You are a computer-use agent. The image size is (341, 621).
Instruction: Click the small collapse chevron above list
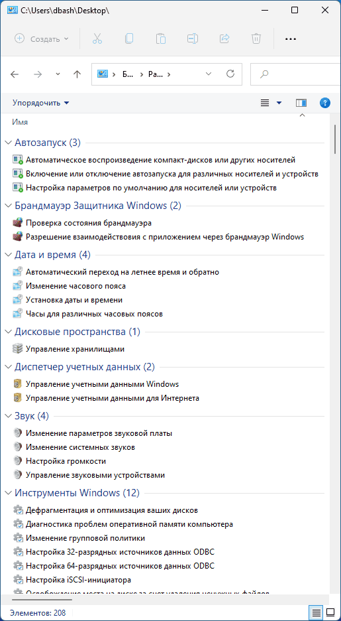pyautogui.click(x=303, y=115)
